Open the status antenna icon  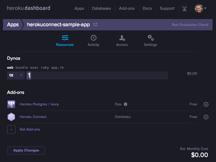[185, 8]
